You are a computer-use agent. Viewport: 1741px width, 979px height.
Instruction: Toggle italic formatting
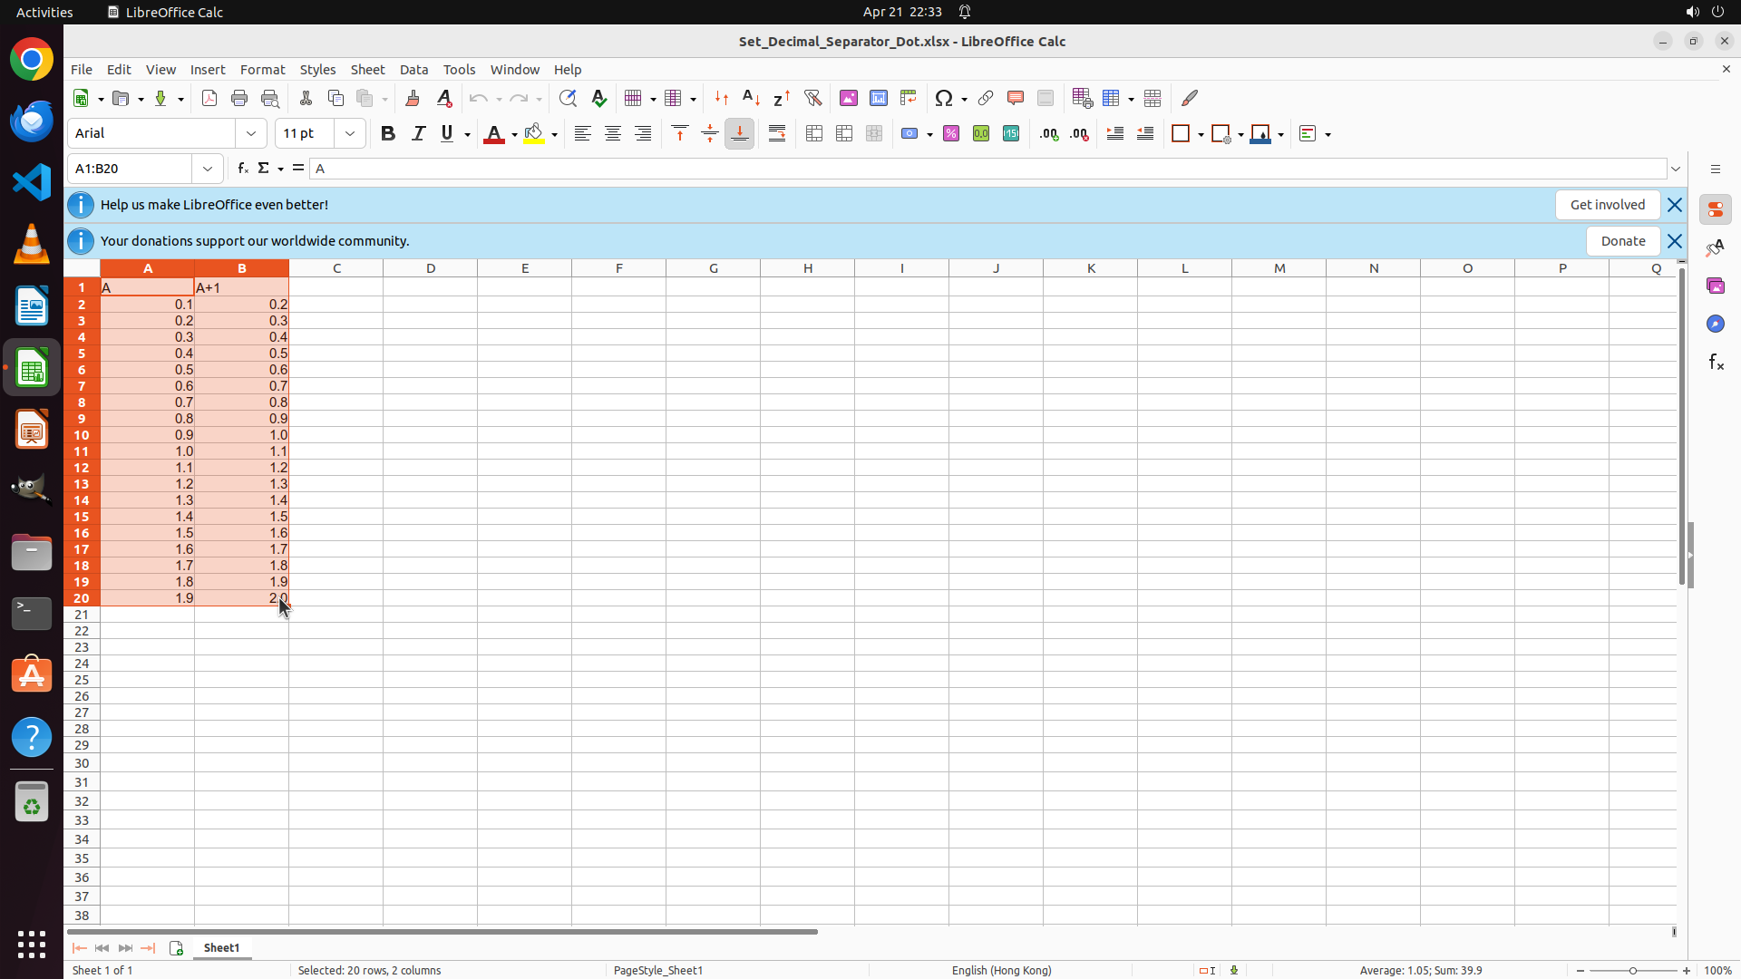click(418, 134)
